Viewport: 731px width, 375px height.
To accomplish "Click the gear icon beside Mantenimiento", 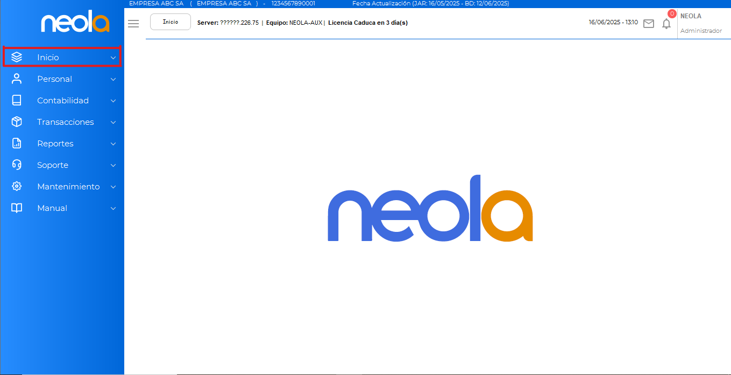I will tap(17, 186).
